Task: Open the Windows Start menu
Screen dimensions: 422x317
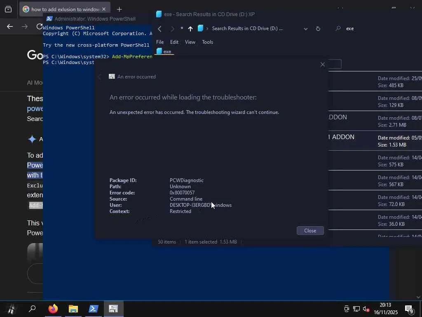Action: click(x=11, y=309)
